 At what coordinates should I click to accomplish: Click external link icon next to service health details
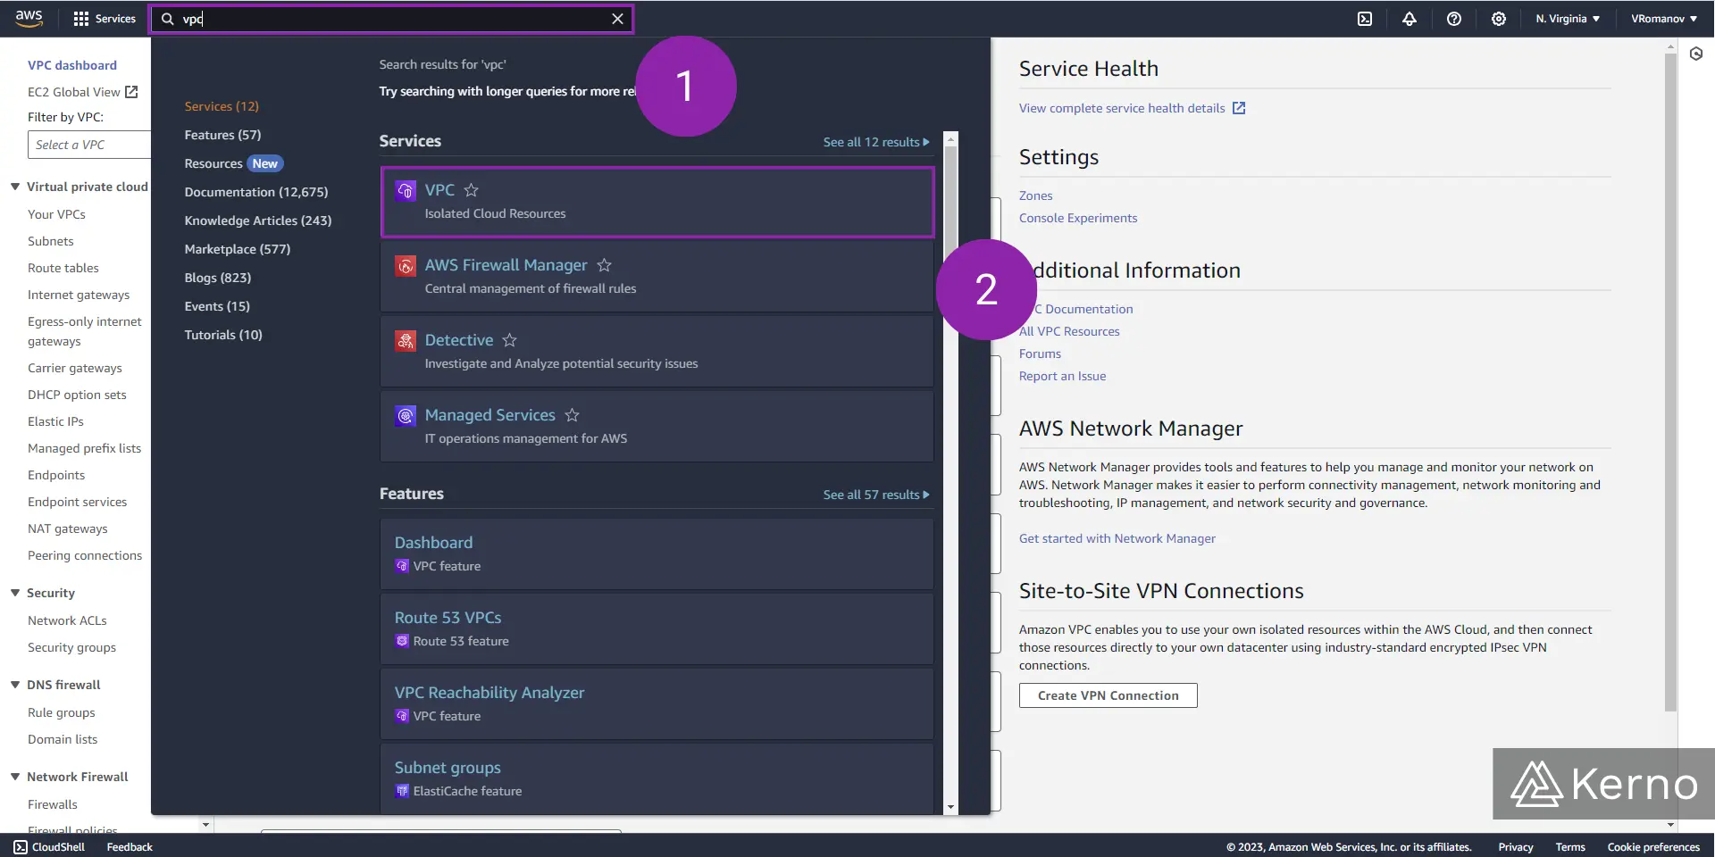point(1239,108)
